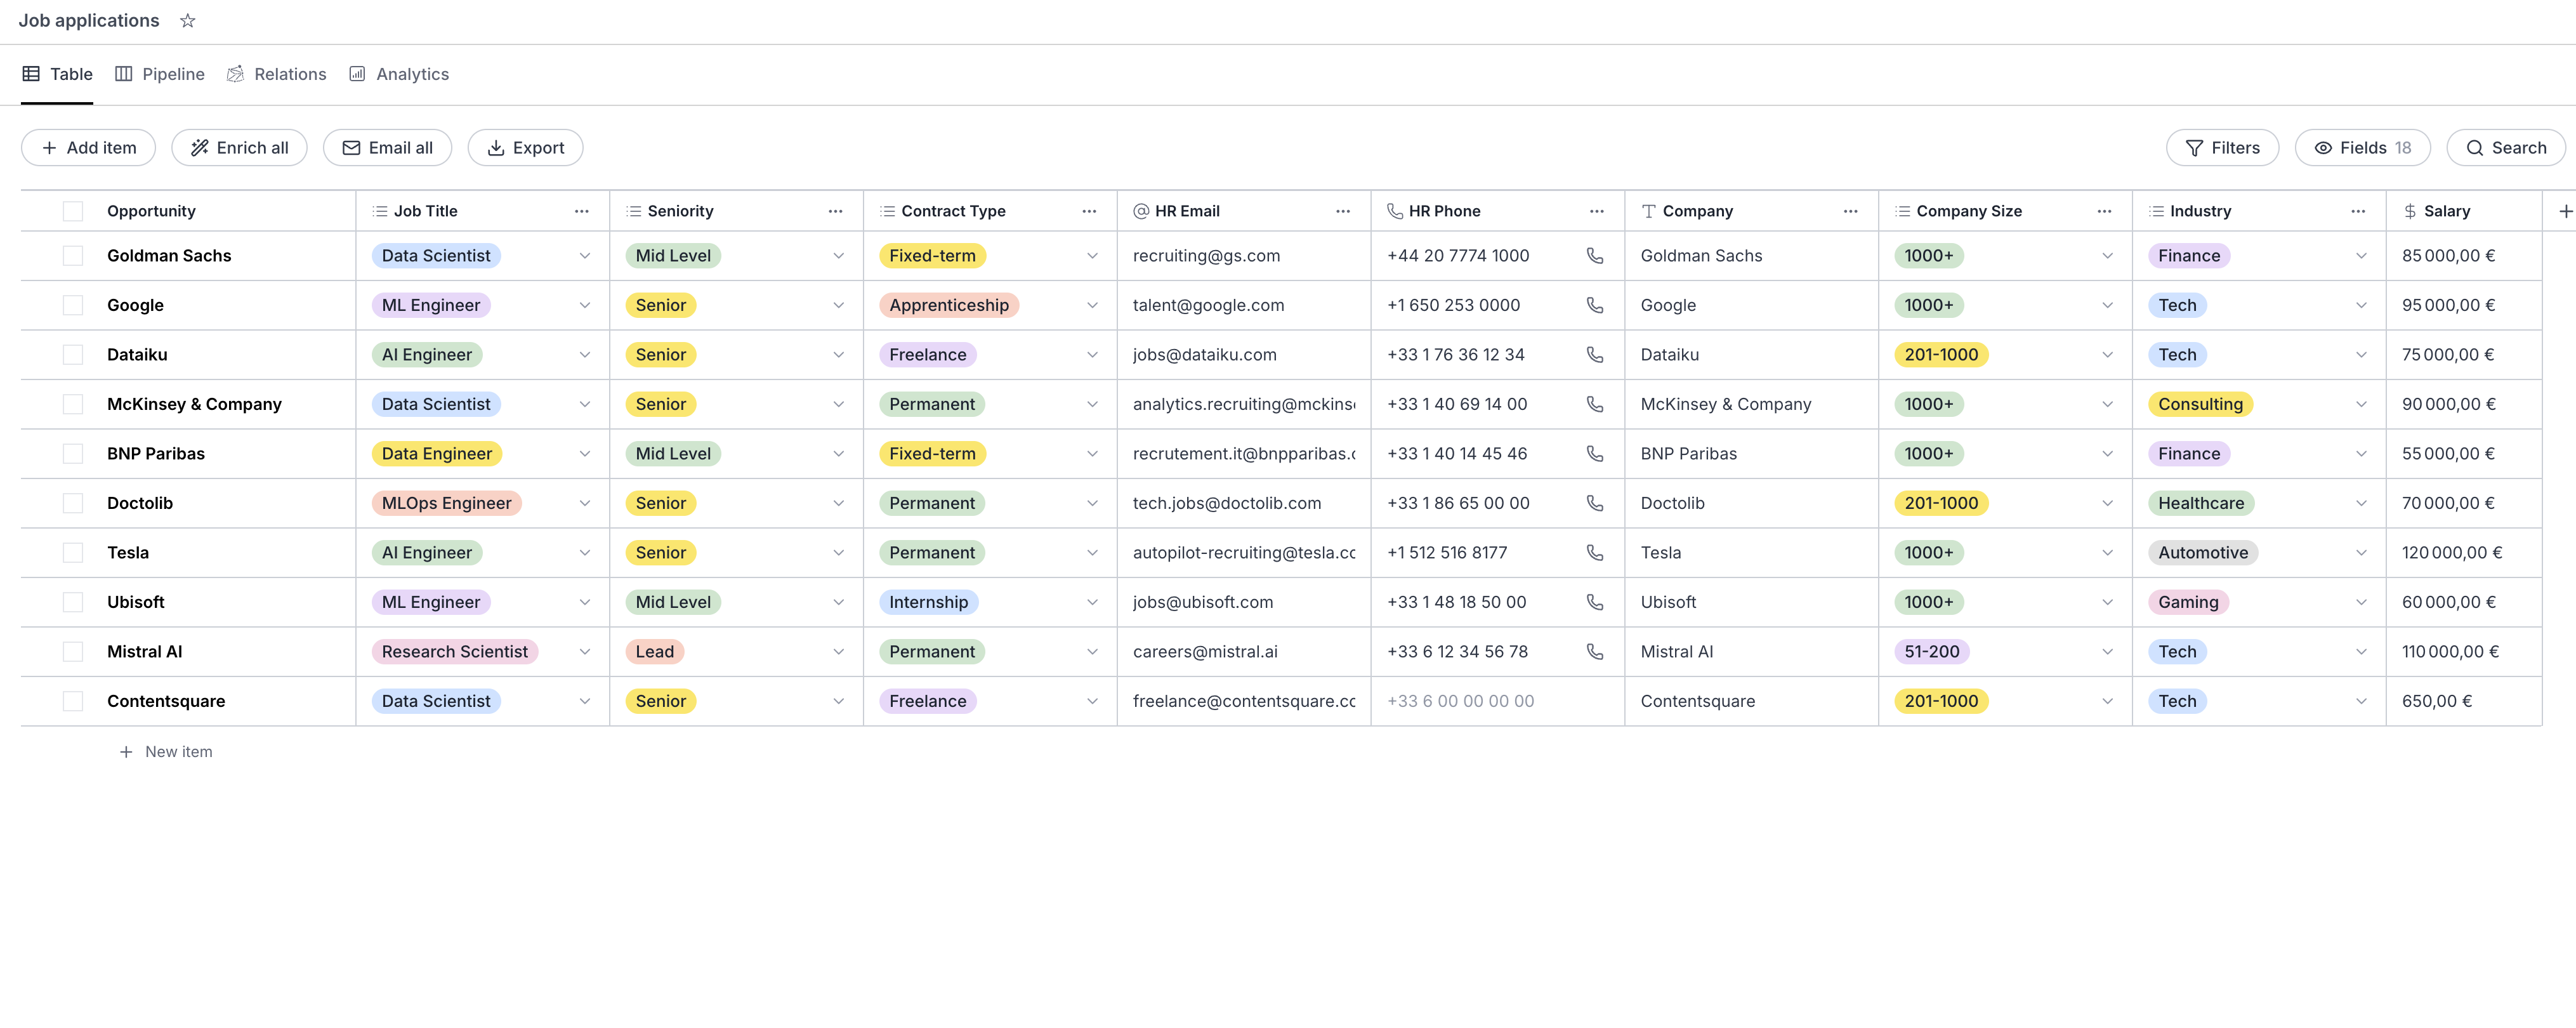Call Doctolib HR using phone icon
This screenshot has height=1028, width=2576.
[1595, 503]
